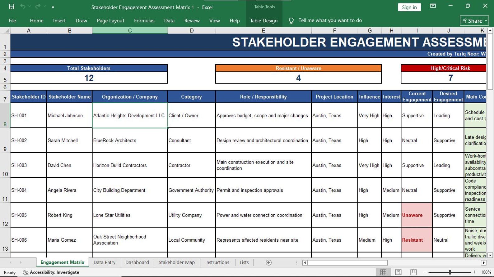Click the vertical scrollbar down arrow

pyautogui.click(x=490, y=255)
